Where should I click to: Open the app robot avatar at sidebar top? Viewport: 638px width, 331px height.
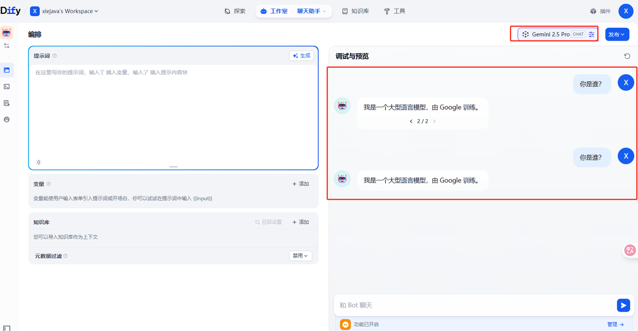tap(6, 32)
